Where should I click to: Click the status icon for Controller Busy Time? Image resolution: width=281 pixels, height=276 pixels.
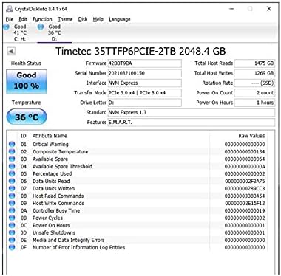point(12,210)
